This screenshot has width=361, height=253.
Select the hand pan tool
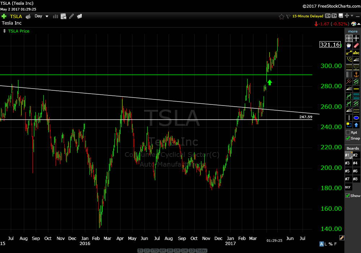pos(349,46)
